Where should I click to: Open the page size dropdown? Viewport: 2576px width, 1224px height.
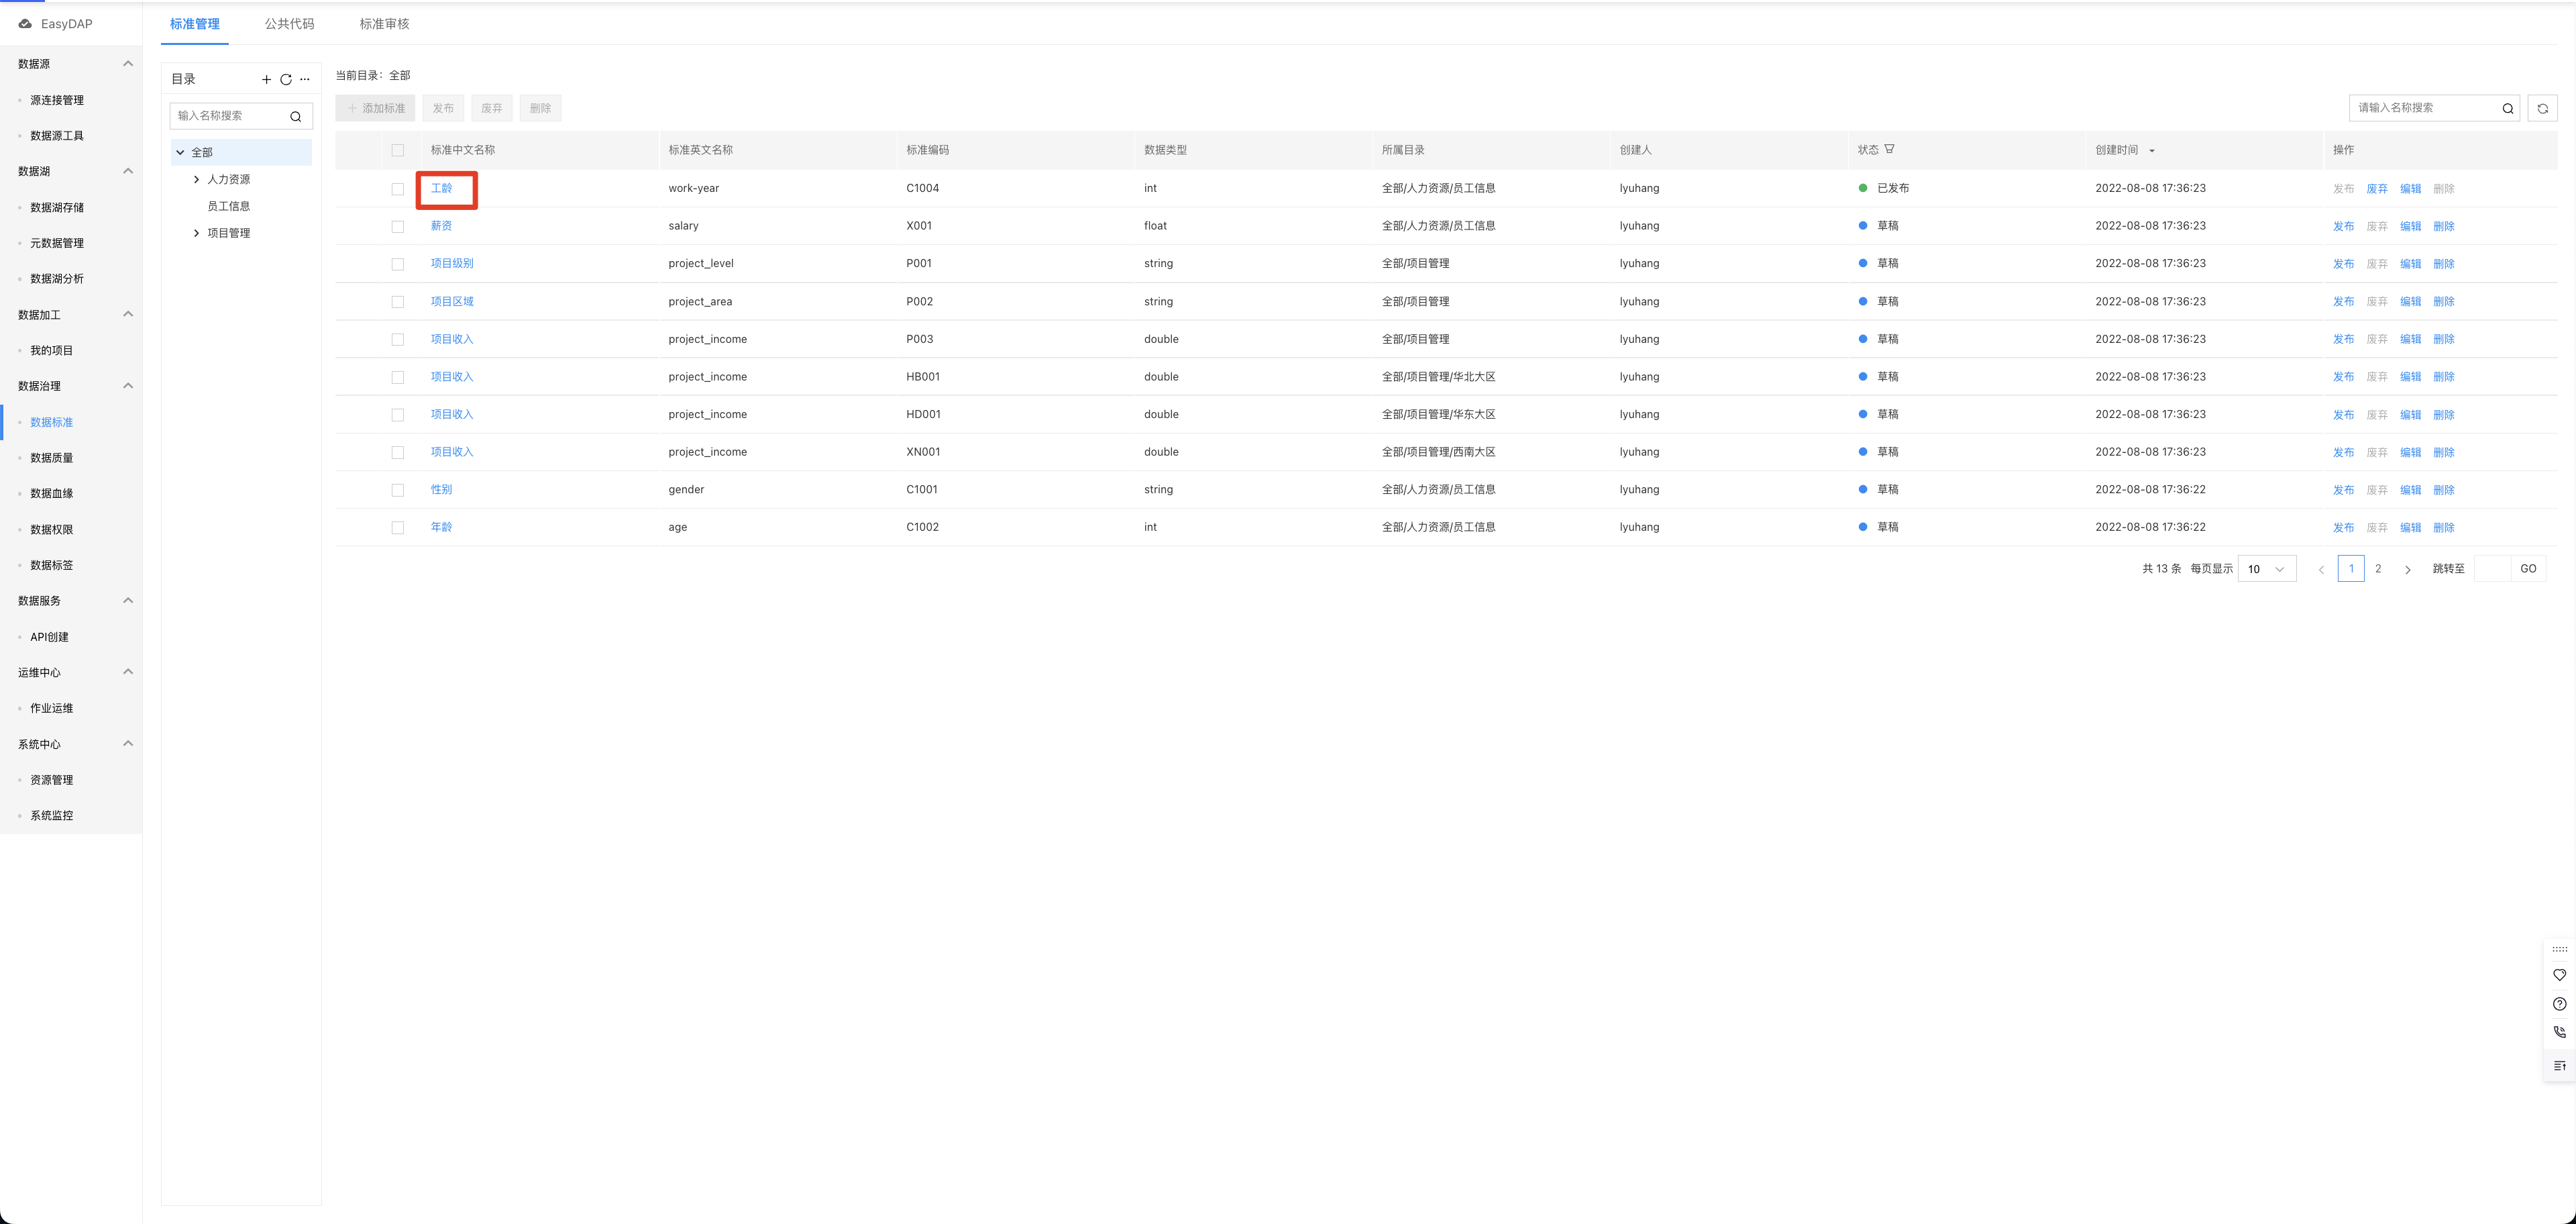point(2267,569)
